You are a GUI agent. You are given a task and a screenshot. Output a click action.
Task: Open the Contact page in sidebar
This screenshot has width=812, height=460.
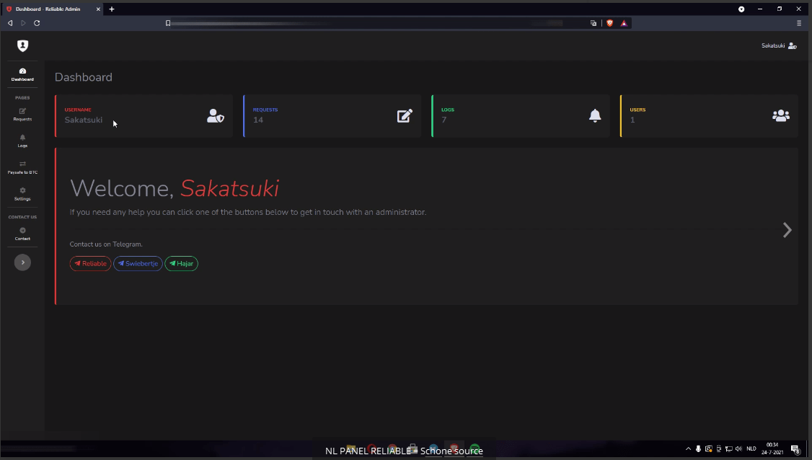tap(22, 234)
